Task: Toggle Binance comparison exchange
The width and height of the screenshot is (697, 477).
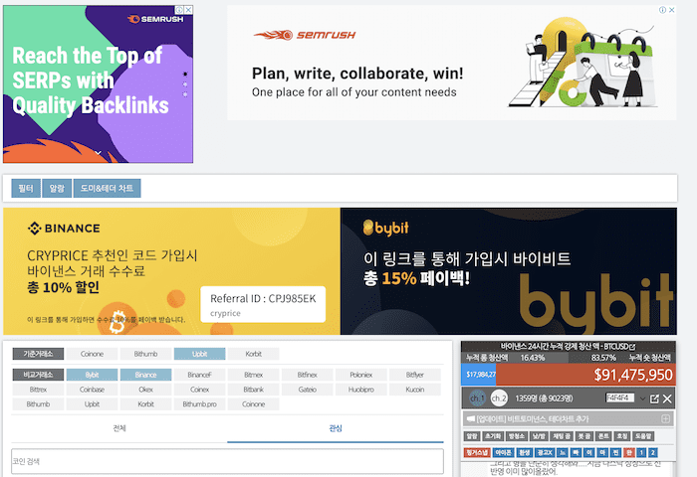Action: click(145, 375)
